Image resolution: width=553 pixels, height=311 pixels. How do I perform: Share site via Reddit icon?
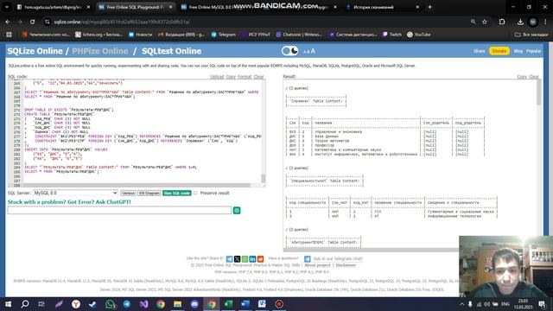point(260,259)
